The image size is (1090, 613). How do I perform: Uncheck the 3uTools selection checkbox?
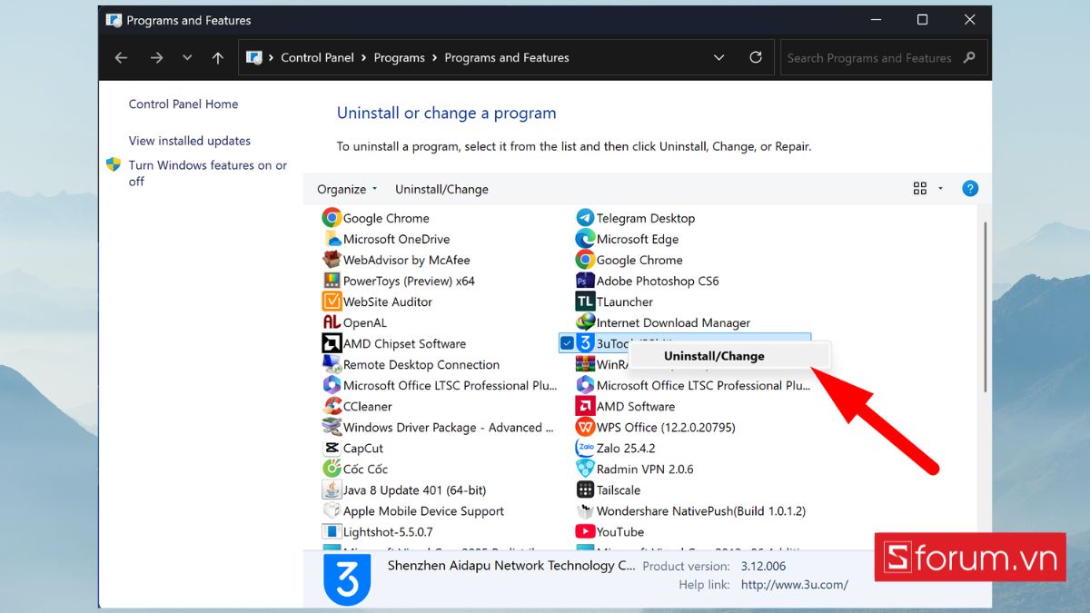[567, 343]
